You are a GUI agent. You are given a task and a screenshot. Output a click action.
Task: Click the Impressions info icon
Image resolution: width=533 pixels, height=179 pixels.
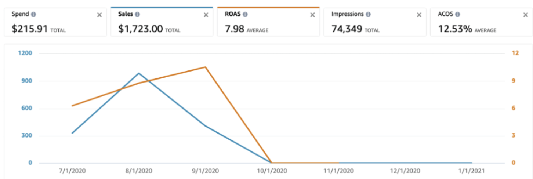pos(368,14)
